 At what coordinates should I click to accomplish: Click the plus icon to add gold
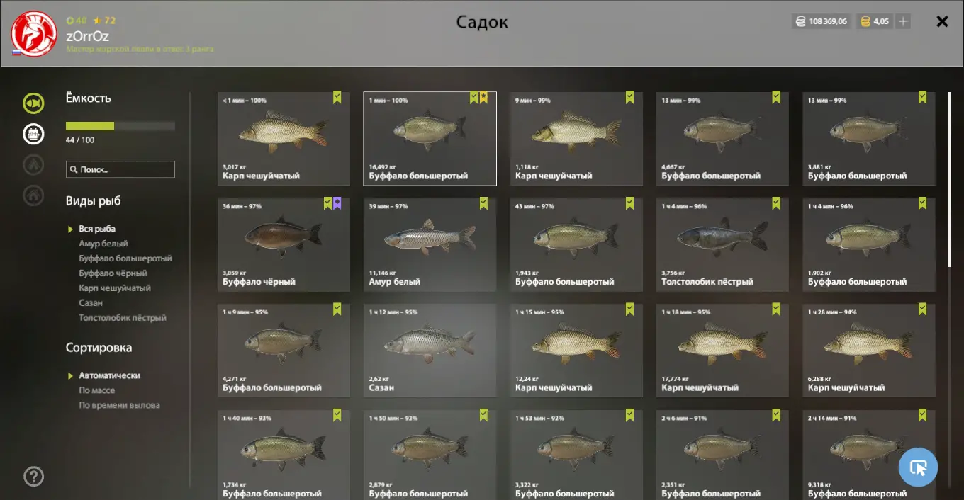point(903,22)
